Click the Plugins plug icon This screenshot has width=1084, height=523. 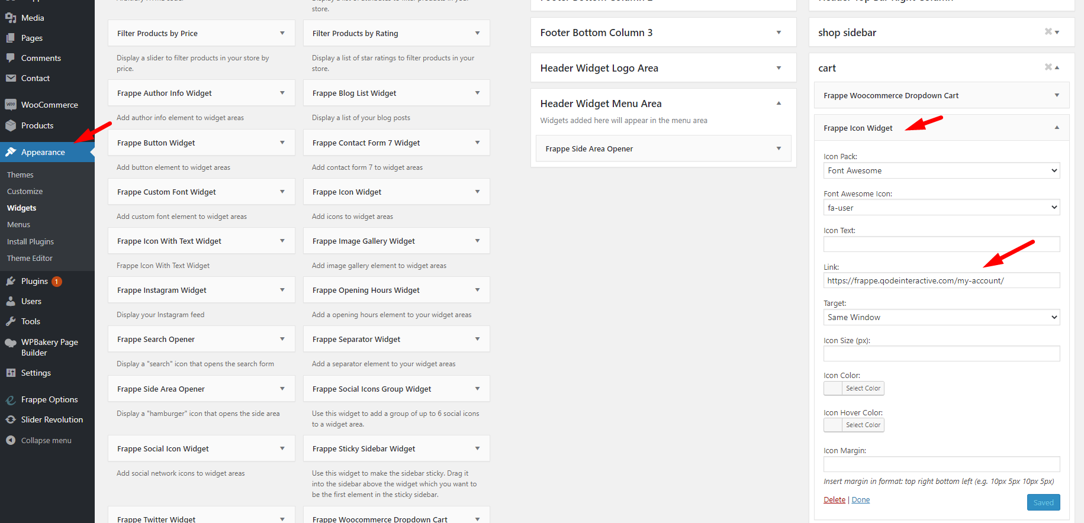[x=11, y=281]
